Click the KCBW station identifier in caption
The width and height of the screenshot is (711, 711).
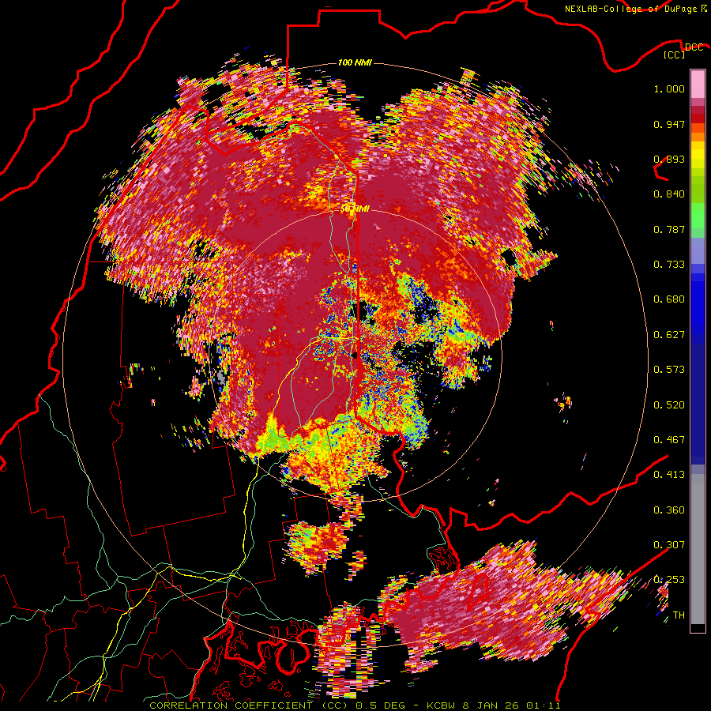[x=442, y=705]
